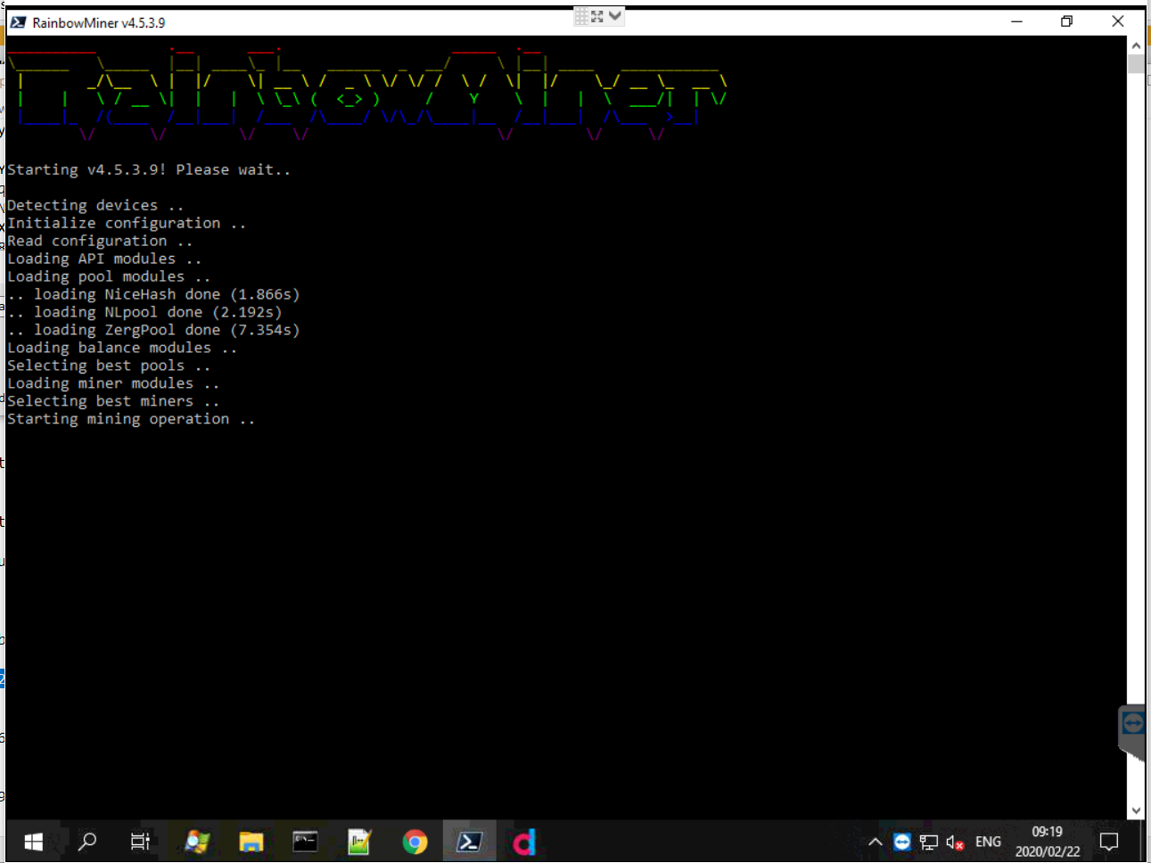1151x863 pixels.
Task: Open the Start menu
Action: click(33, 841)
